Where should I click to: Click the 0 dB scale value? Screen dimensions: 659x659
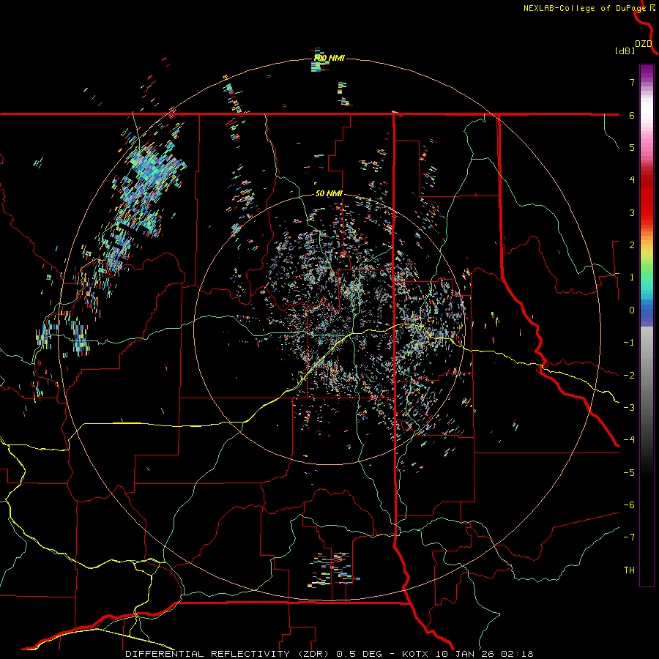pos(632,310)
